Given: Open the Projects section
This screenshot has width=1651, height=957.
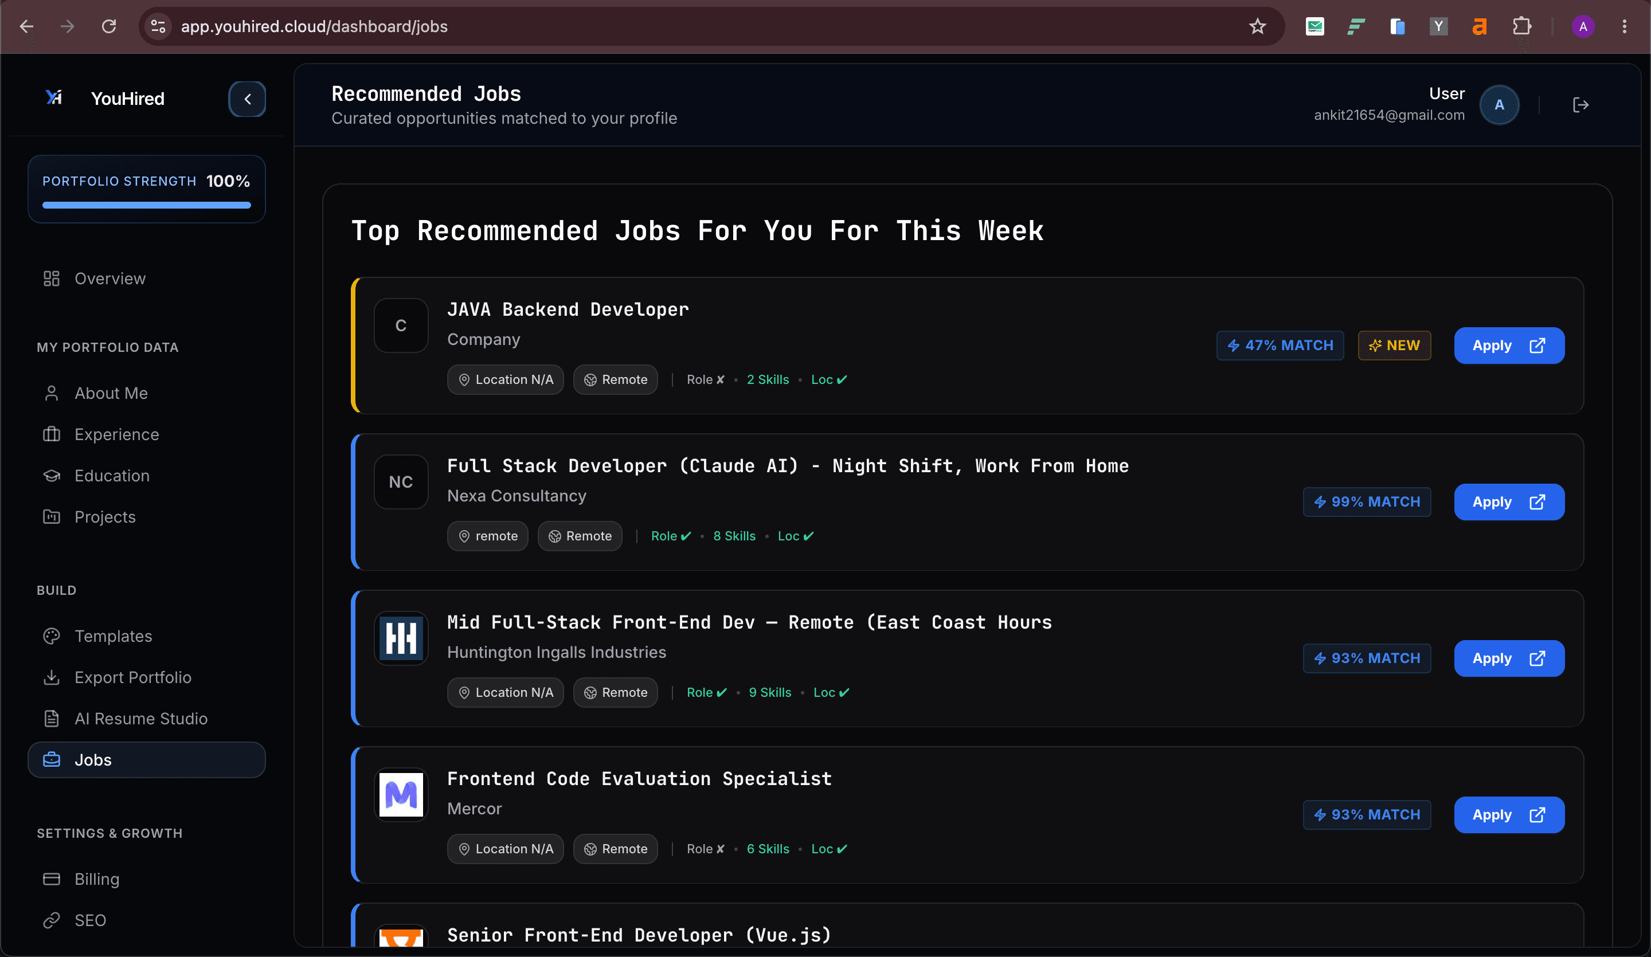Looking at the screenshot, I should [147, 517].
